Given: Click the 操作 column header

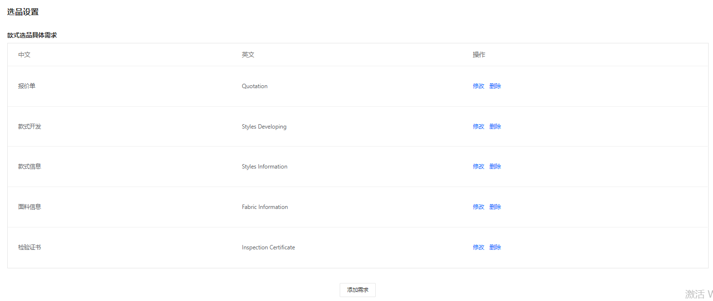Looking at the screenshot, I should tap(478, 55).
